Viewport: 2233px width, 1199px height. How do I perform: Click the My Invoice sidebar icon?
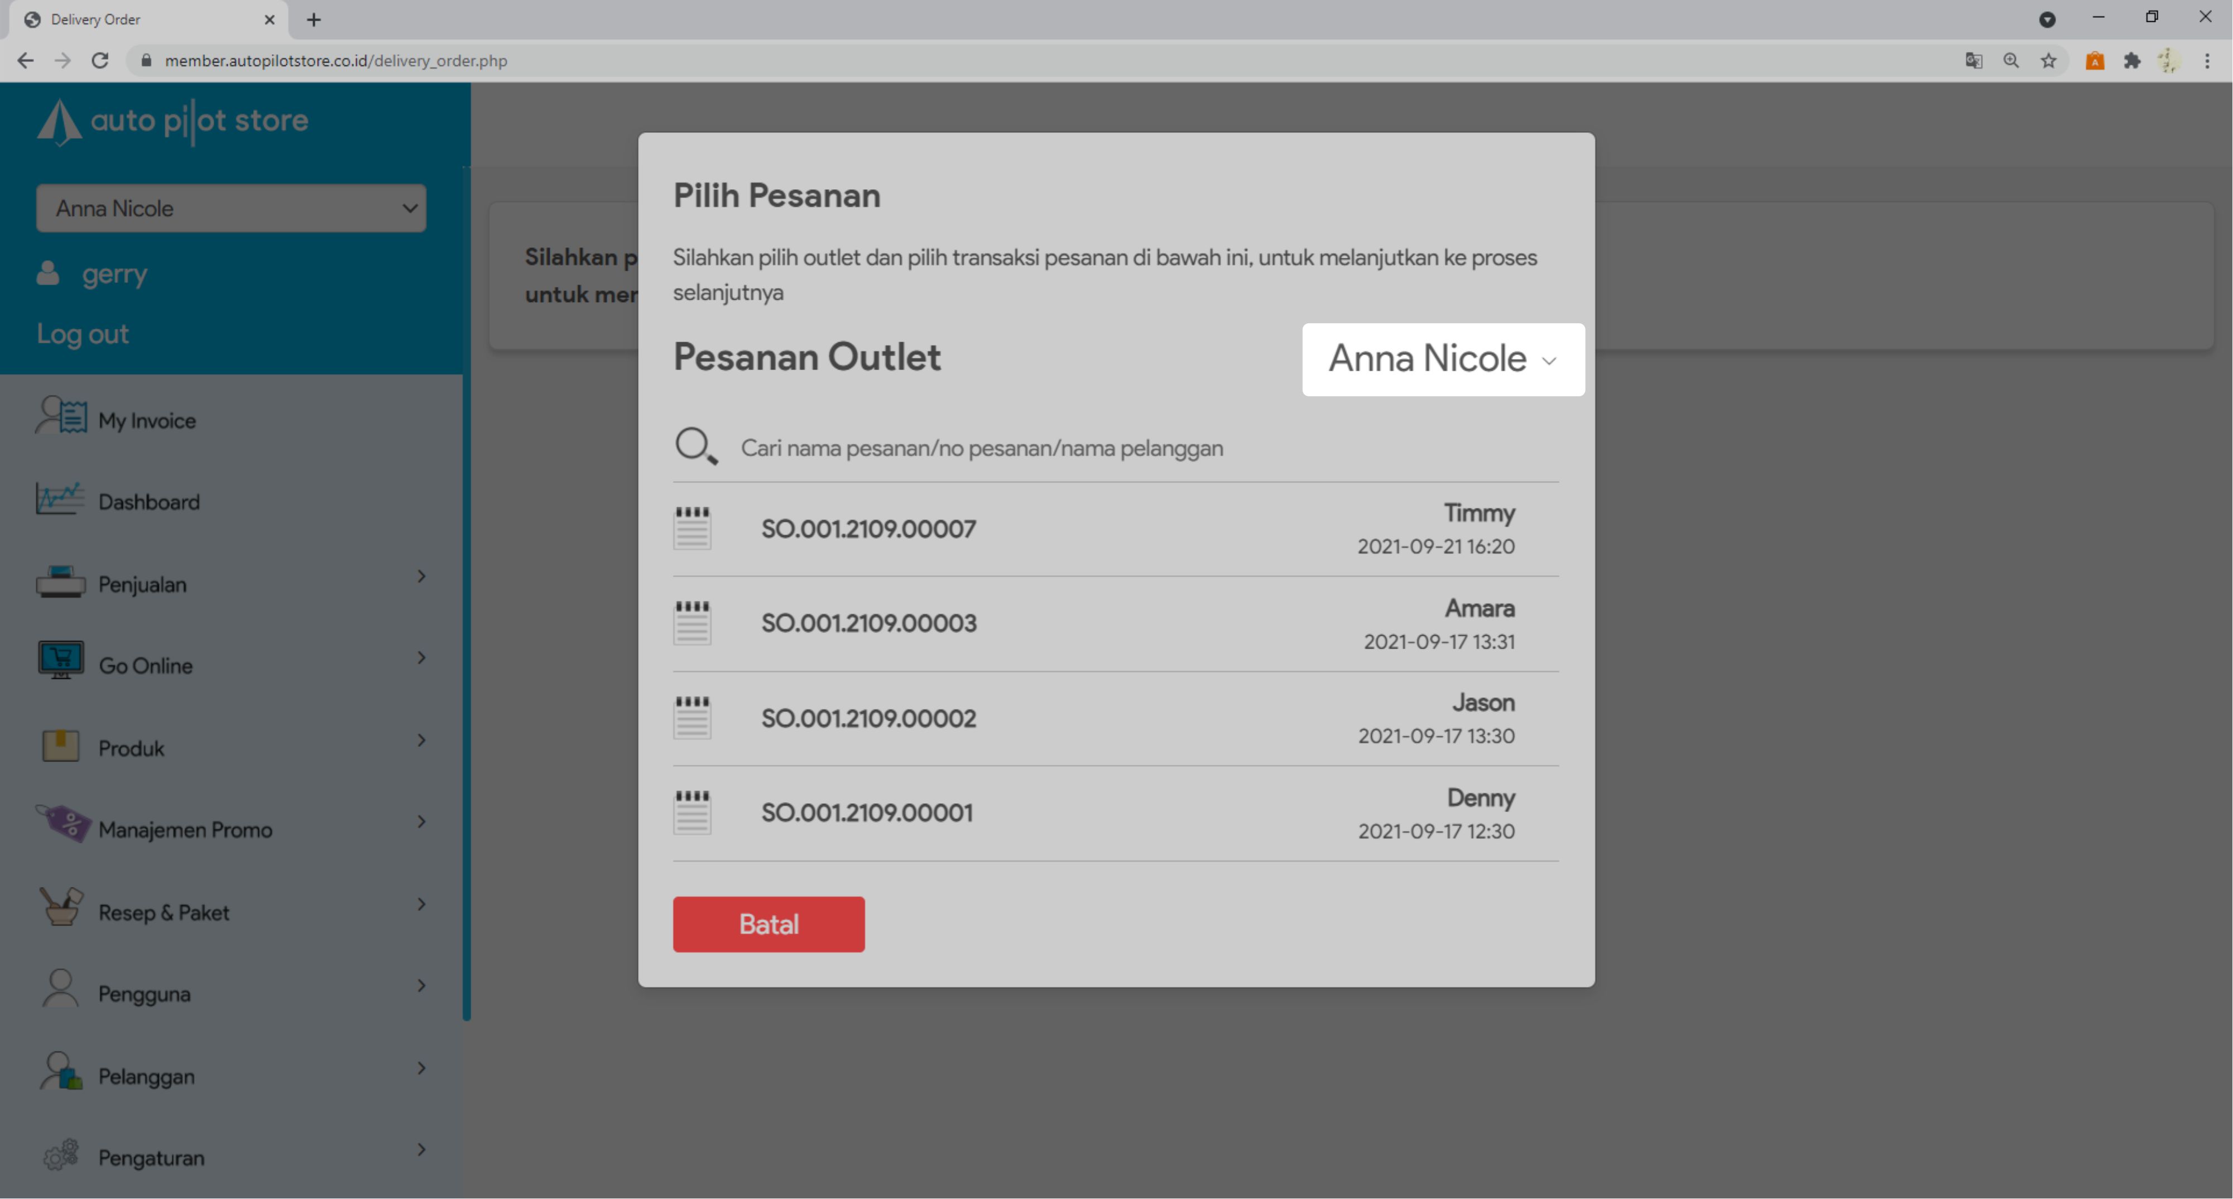point(61,415)
